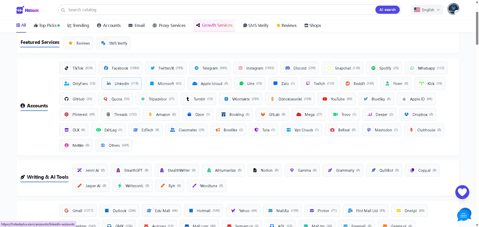Click the Instagram icon
Screen dimensions: 479x227
[240, 68]
